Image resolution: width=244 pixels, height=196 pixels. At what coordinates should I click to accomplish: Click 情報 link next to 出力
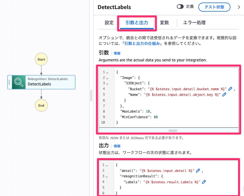click(117, 146)
